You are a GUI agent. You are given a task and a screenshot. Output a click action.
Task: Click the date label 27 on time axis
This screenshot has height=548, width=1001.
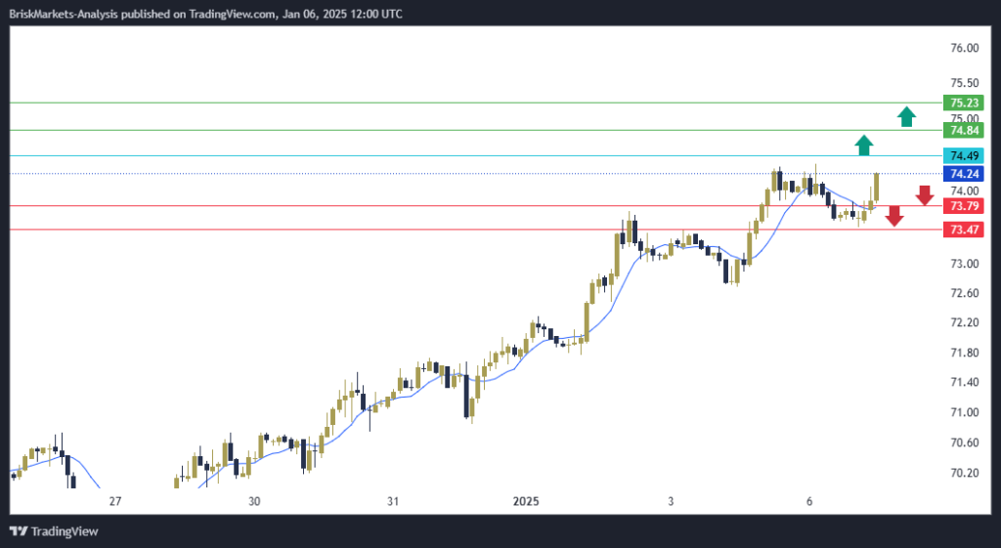pos(115,501)
